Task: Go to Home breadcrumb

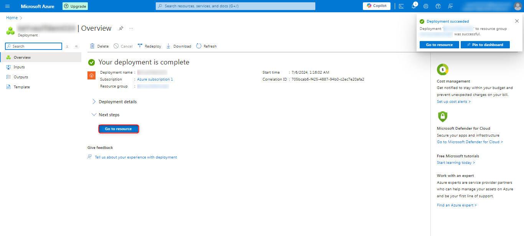Action: (x=12, y=18)
